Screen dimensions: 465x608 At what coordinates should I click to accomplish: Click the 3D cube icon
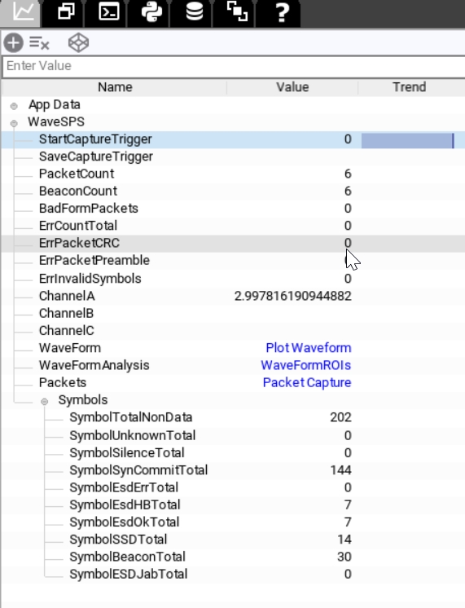tap(79, 42)
